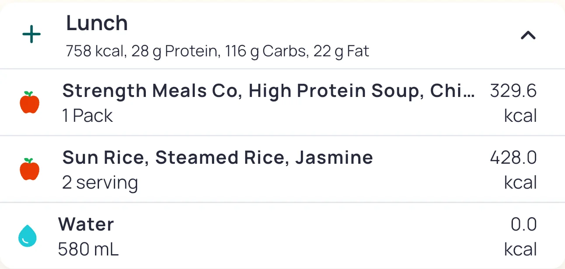Viewport: 565px width, 269px height.
Task: Click the '758 kcal' total in the Lunch header
Action: [95, 52]
